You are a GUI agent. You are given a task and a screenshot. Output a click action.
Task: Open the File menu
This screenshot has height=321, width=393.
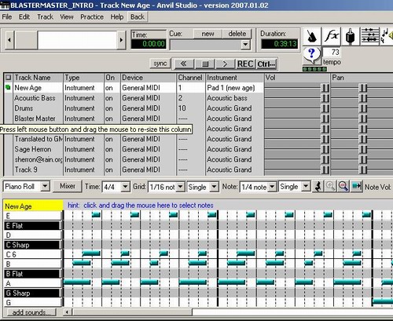7,17
